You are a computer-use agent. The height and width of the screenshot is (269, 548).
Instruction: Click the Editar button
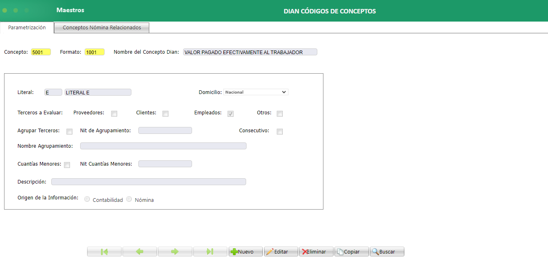tap(281, 252)
